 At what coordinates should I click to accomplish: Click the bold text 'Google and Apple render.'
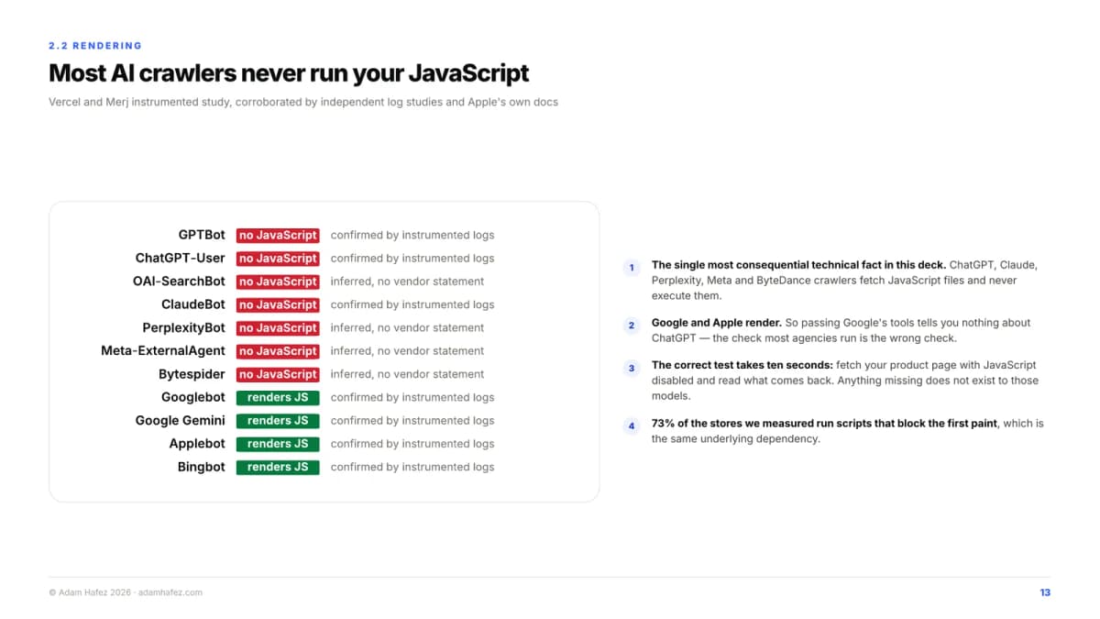tap(717, 323)
